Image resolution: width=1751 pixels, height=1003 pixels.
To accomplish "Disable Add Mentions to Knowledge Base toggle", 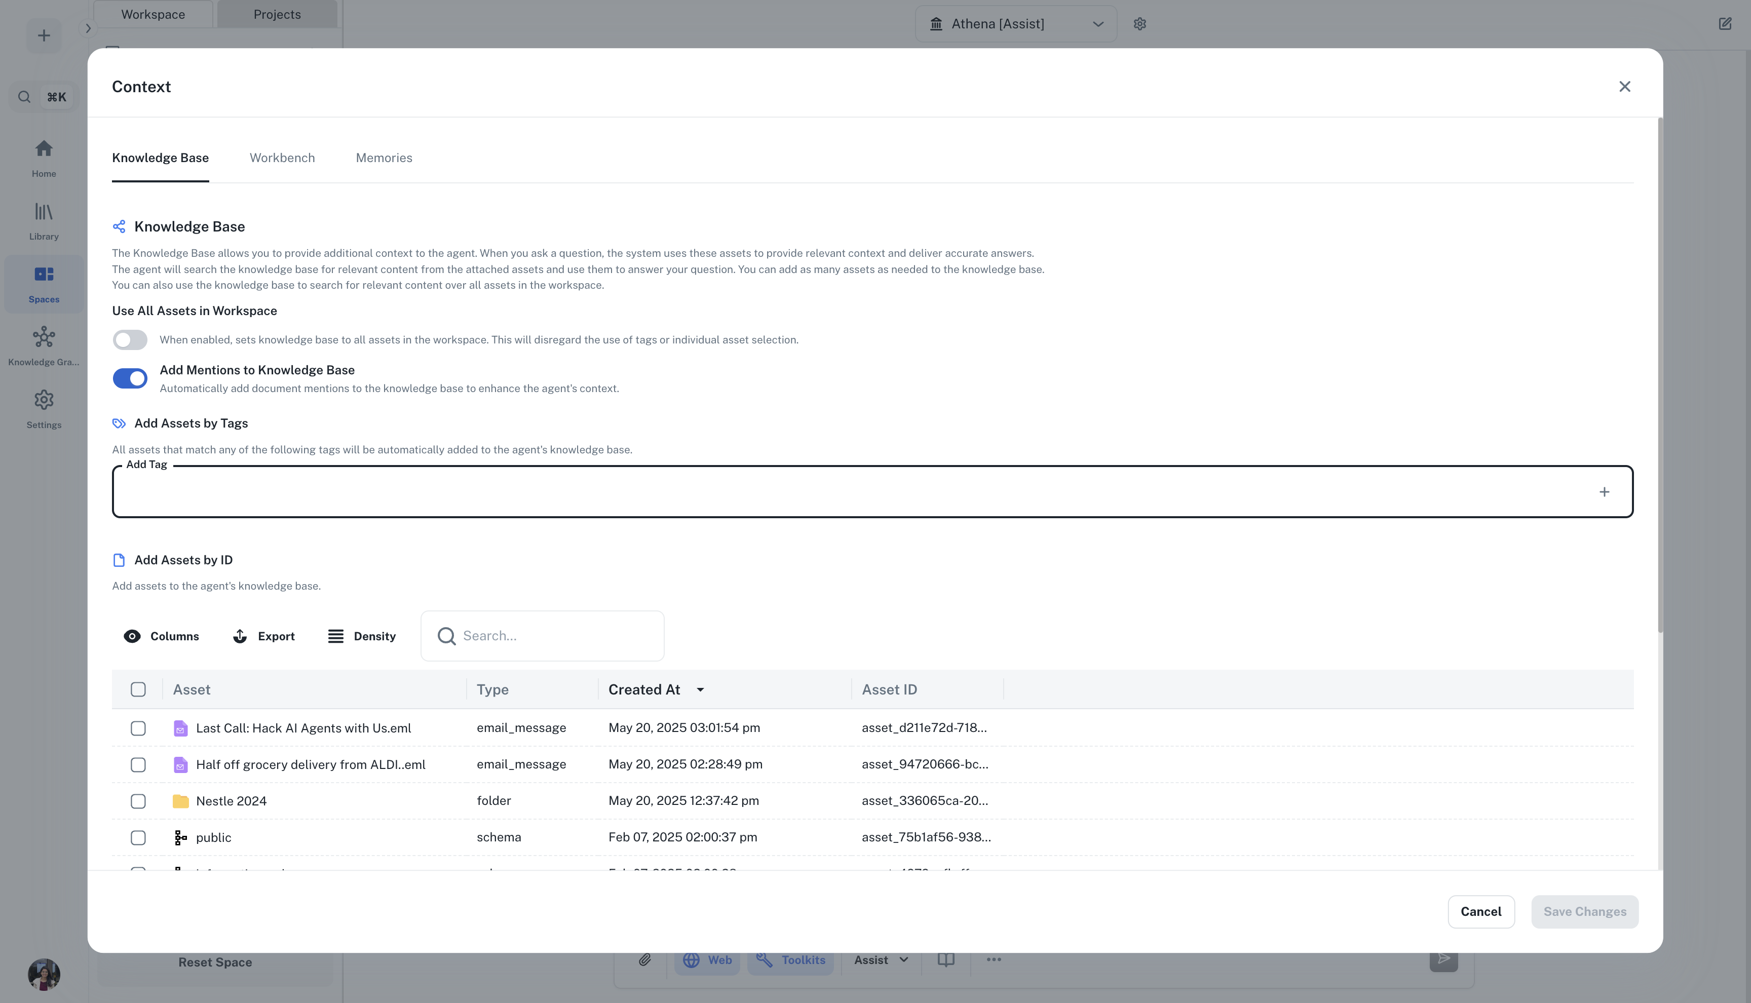I will coord(130,378).
